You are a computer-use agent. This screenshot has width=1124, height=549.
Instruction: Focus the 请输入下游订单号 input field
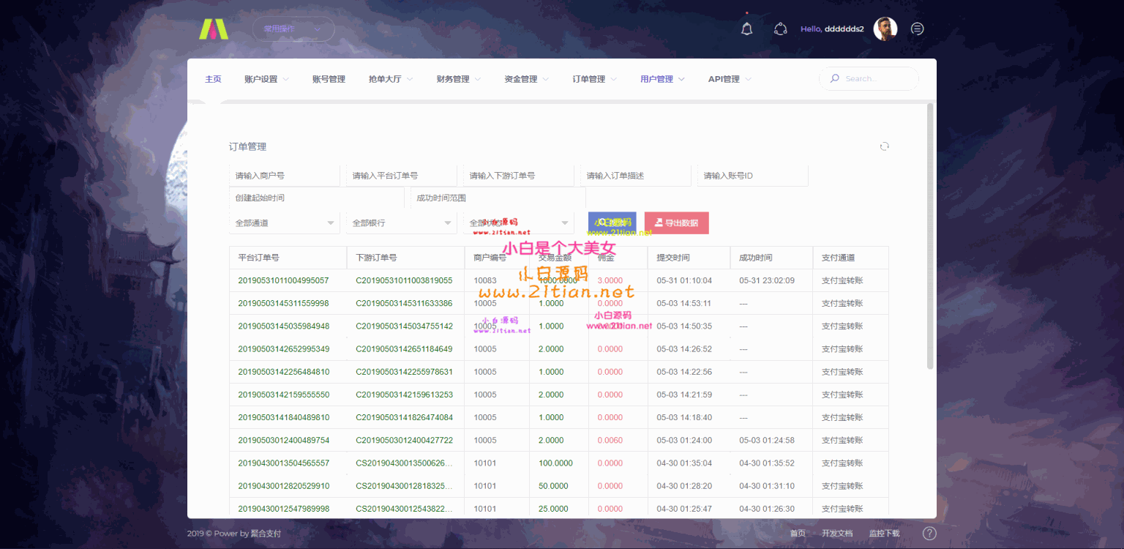(519, 176)
